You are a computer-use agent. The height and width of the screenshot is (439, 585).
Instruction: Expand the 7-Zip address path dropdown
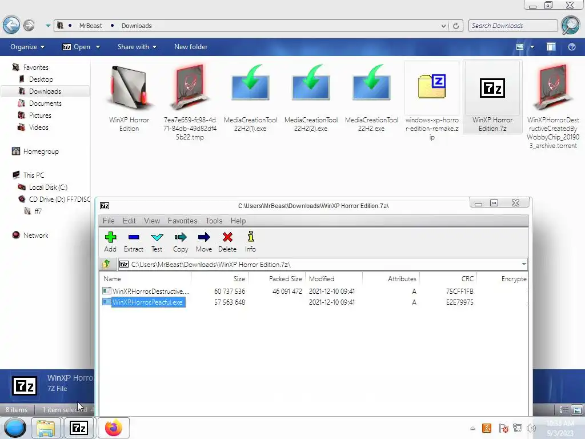click(x=524, y=264)
